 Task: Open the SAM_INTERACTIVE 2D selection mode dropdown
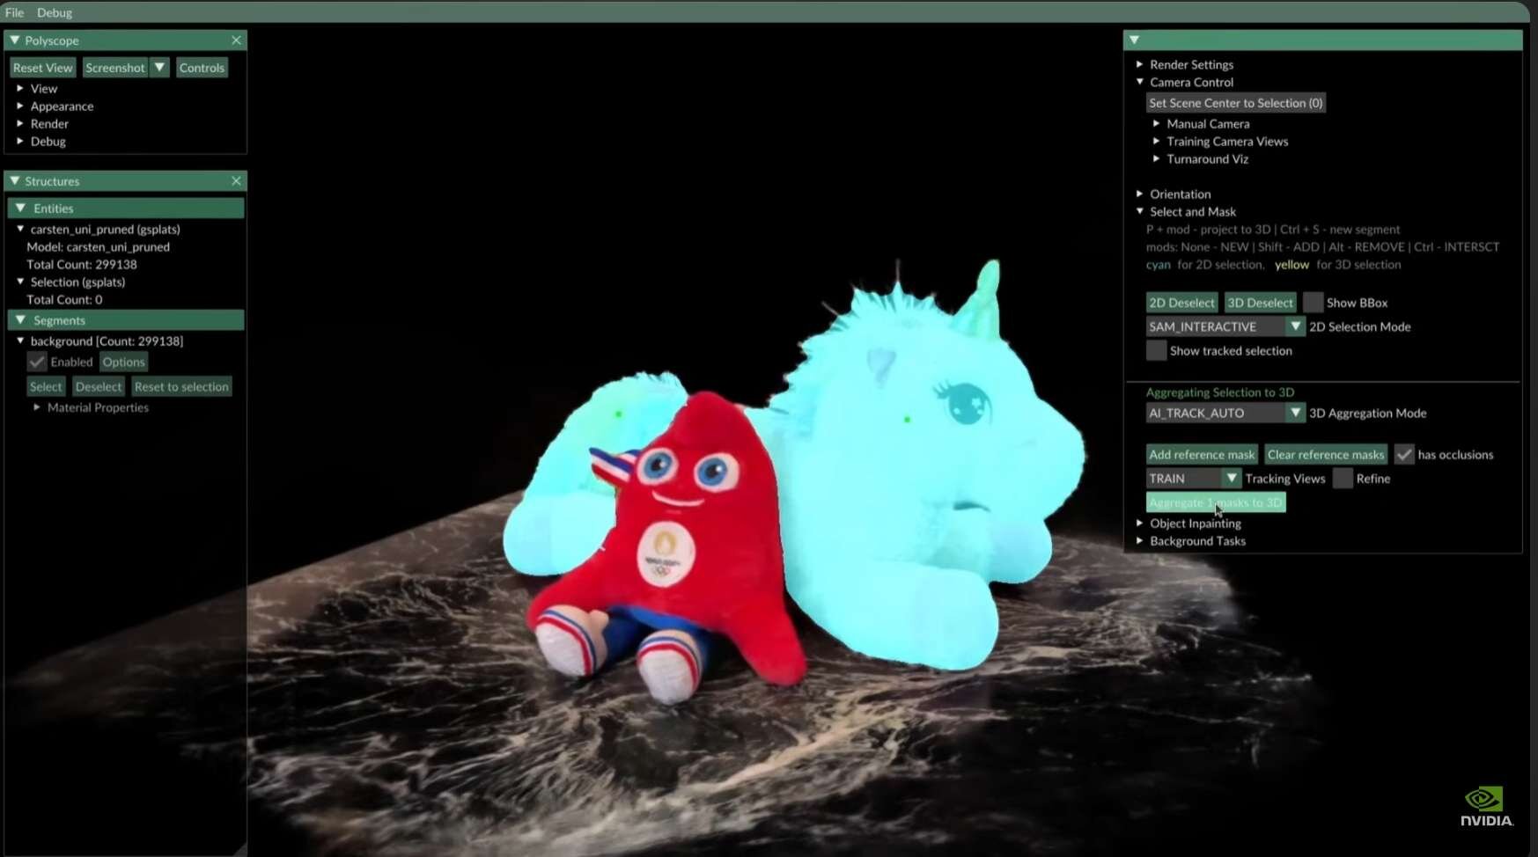pyautogui.click(x=1294, y=326)
